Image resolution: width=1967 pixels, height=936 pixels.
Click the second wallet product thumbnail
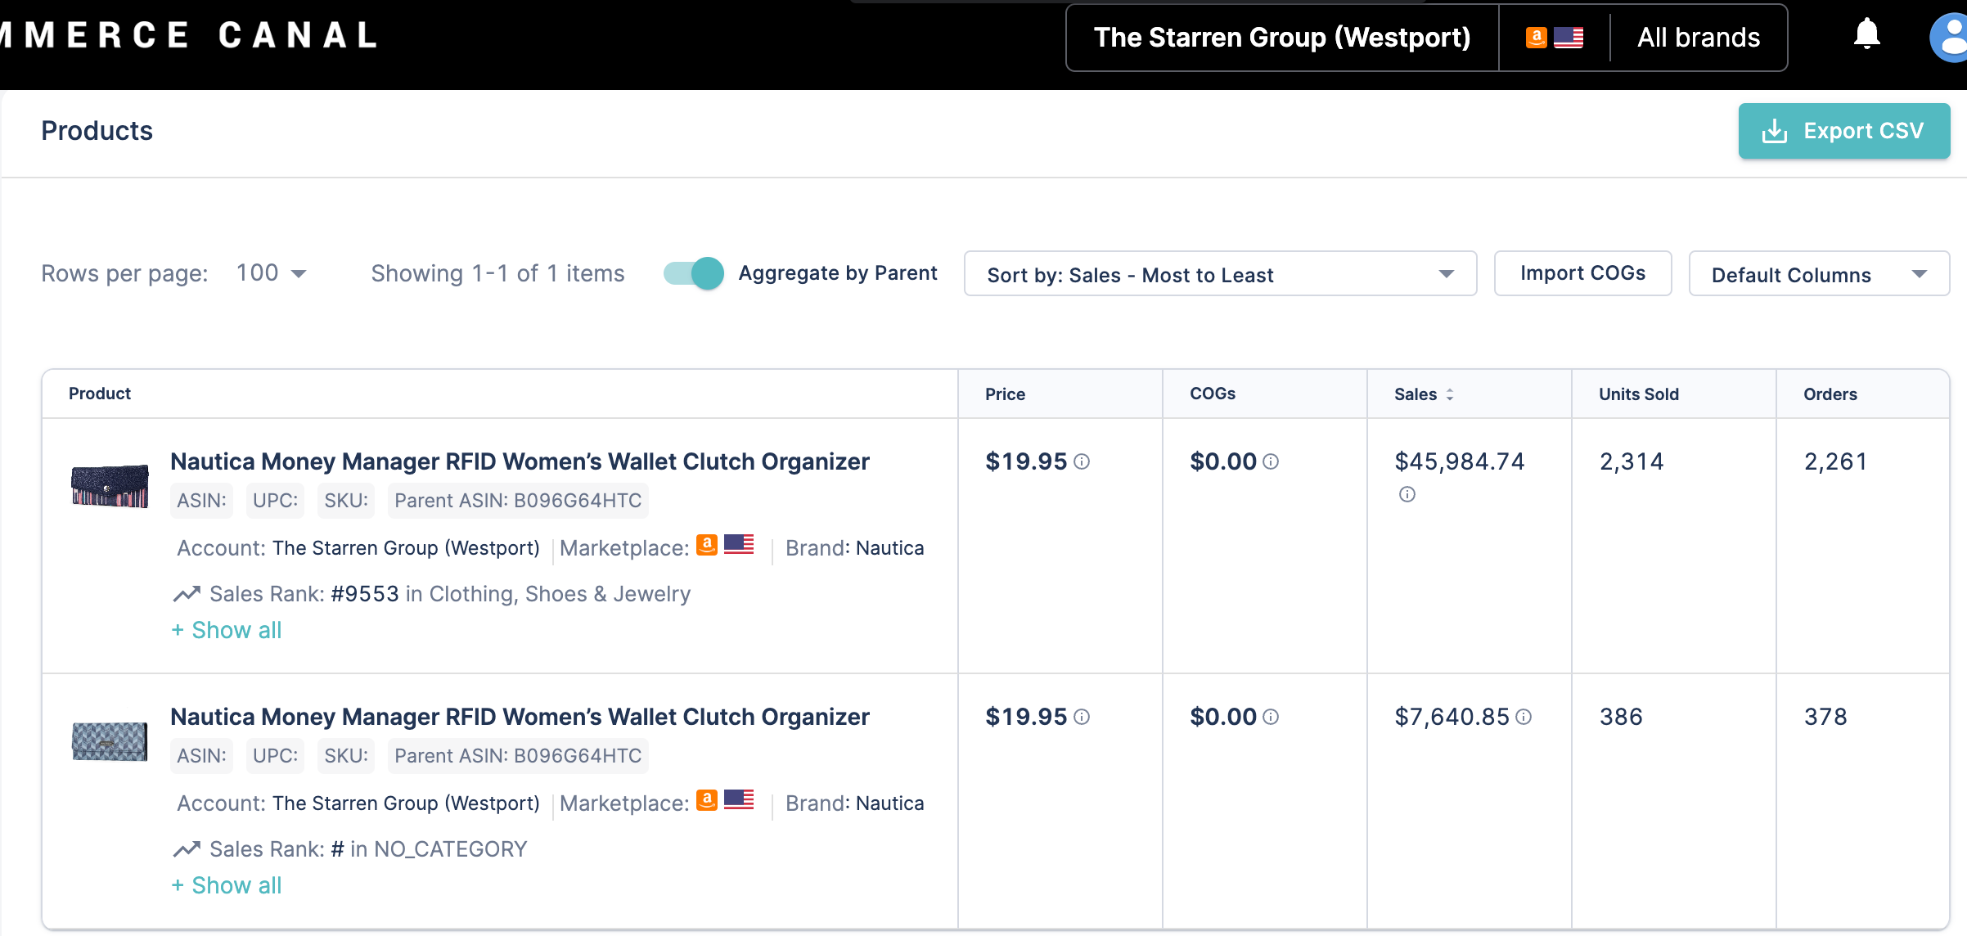(110, 741)
